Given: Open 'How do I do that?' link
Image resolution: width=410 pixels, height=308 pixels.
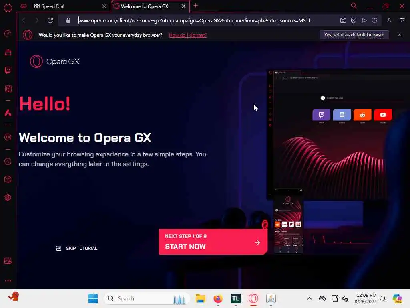Looking at the screenshot, I should [x=188, y=35].
